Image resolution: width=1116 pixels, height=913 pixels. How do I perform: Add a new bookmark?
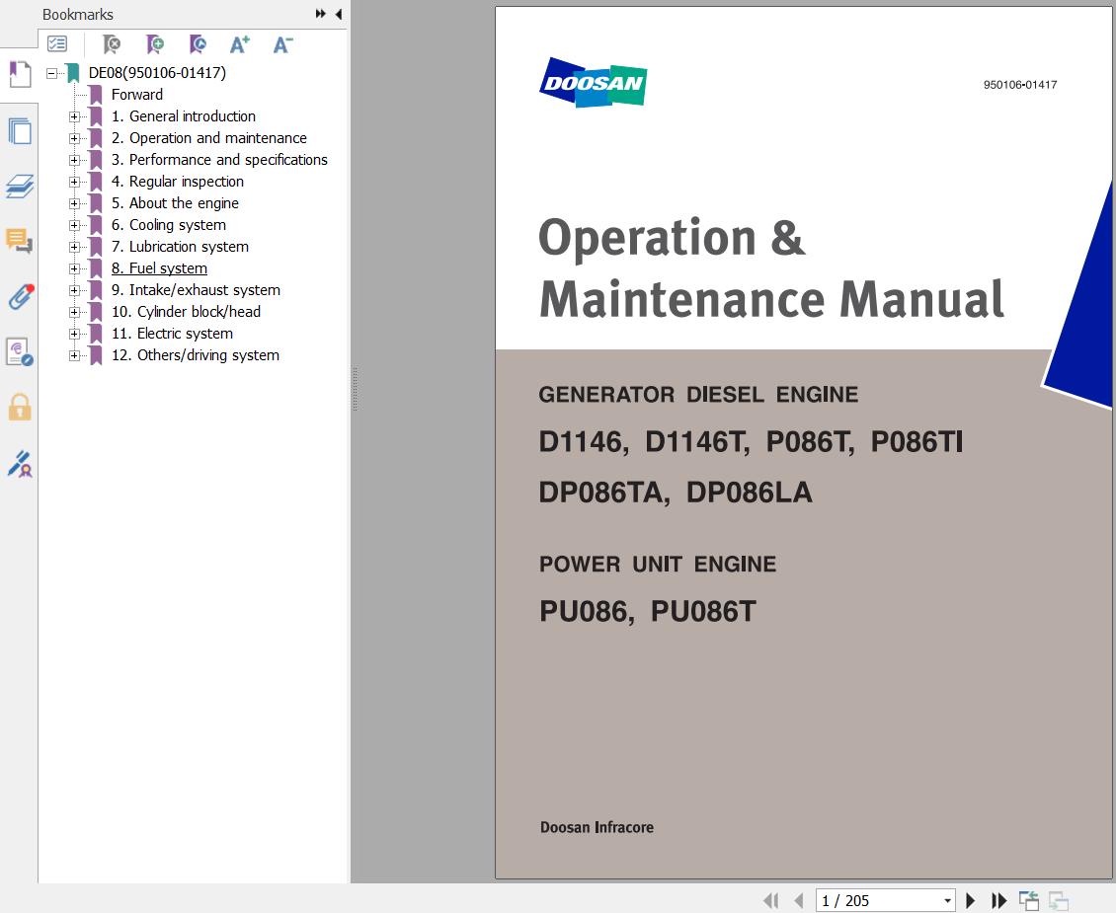point(153,44)
